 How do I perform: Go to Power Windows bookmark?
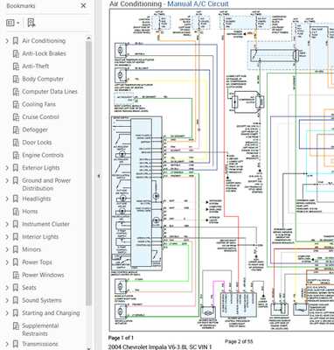(x=43, y=275)
